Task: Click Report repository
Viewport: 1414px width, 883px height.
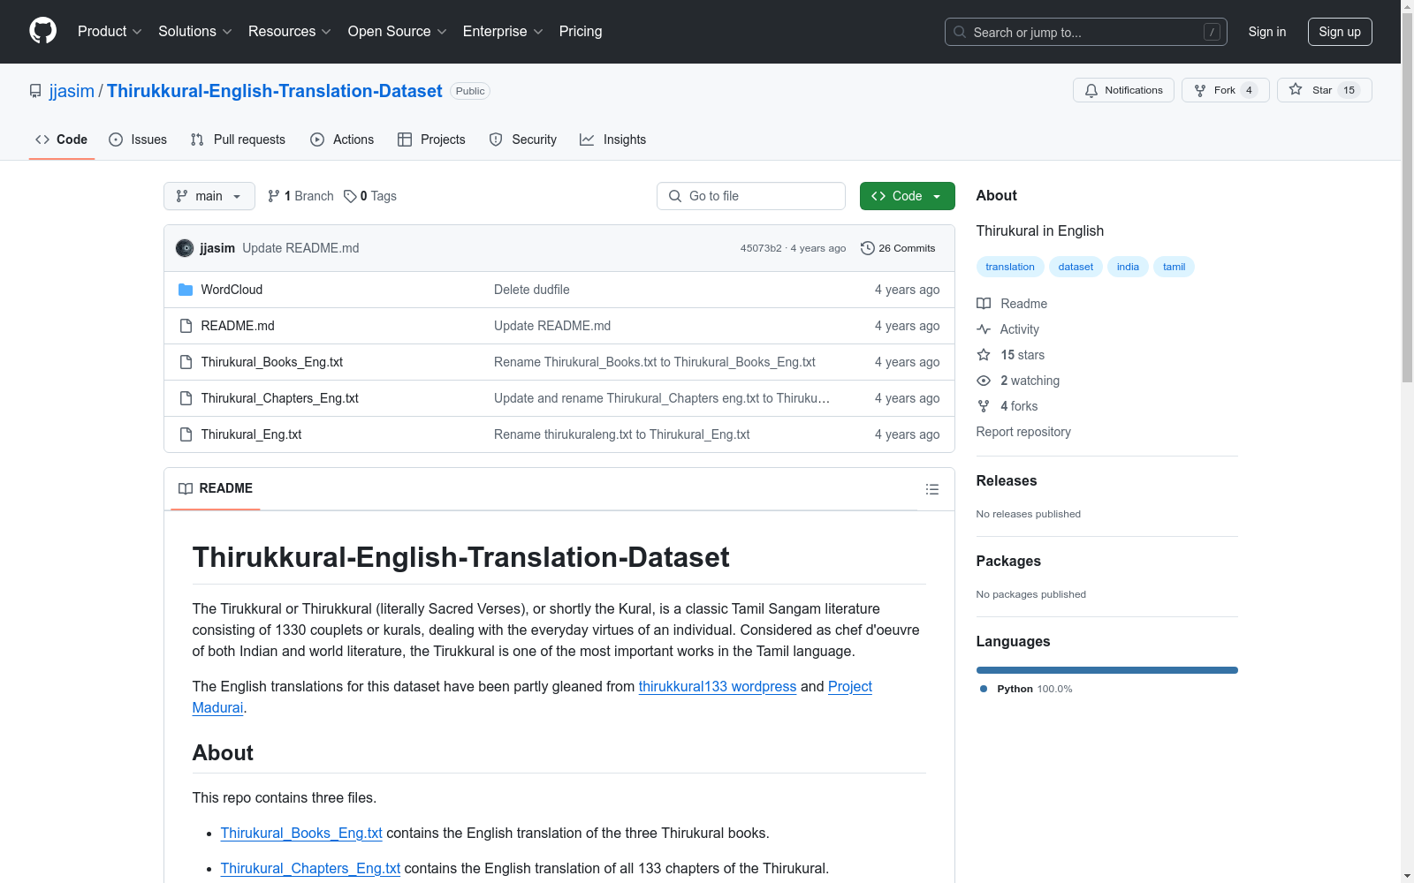Action: 1023,432
